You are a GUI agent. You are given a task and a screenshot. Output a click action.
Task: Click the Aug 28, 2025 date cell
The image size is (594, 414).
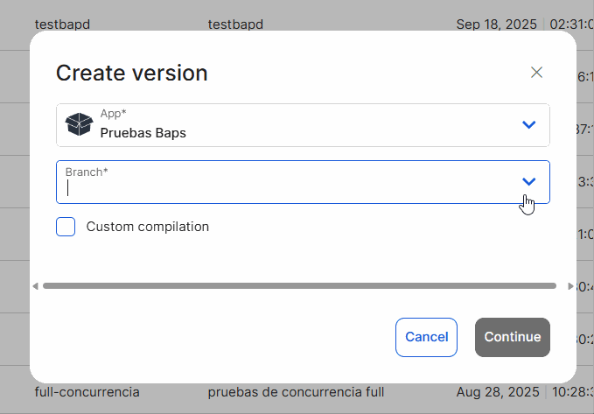(x=497, y=392)
